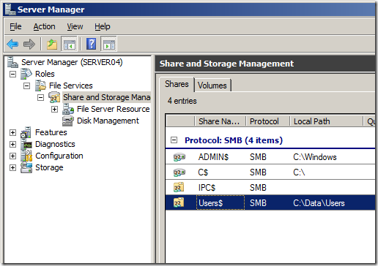The height and width of the screenshot is (266, 378).
Task: Toggle the Show/Hide Action Pane icon
Action: click(x=109, y=44)
